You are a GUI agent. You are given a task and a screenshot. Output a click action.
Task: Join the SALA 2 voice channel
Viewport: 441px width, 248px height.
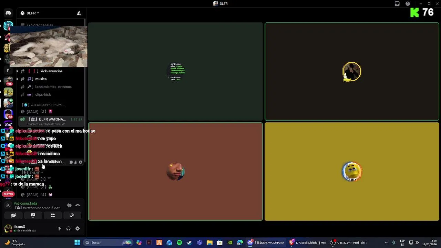click(x=51, y=112)
